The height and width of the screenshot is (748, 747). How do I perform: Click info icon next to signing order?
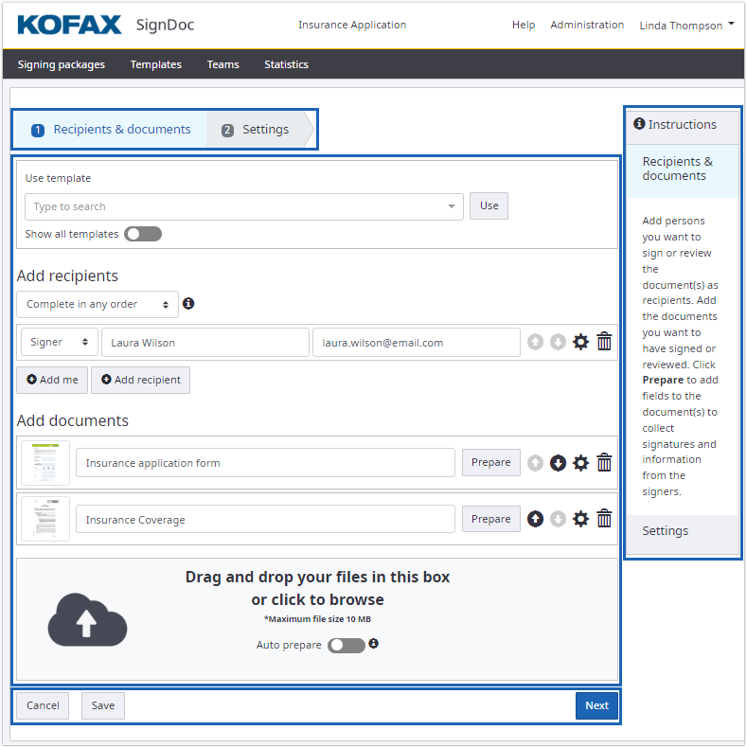188,304
